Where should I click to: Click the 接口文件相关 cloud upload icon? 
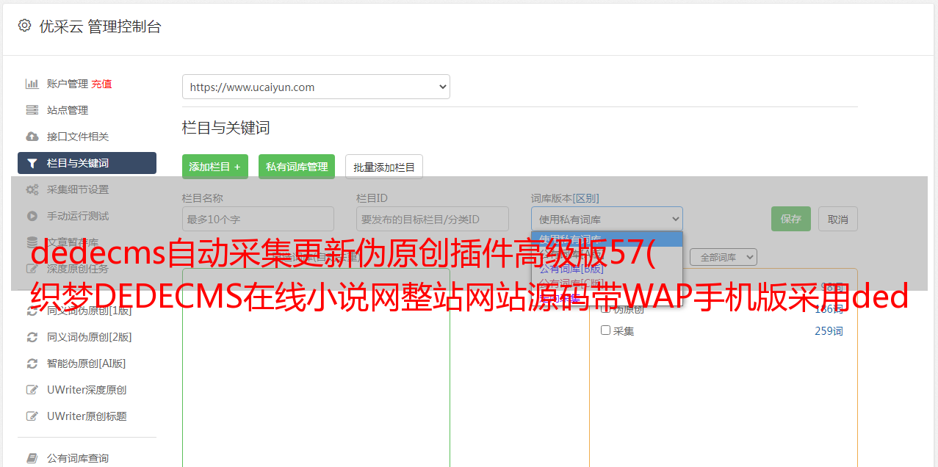[x=32, y=137]
